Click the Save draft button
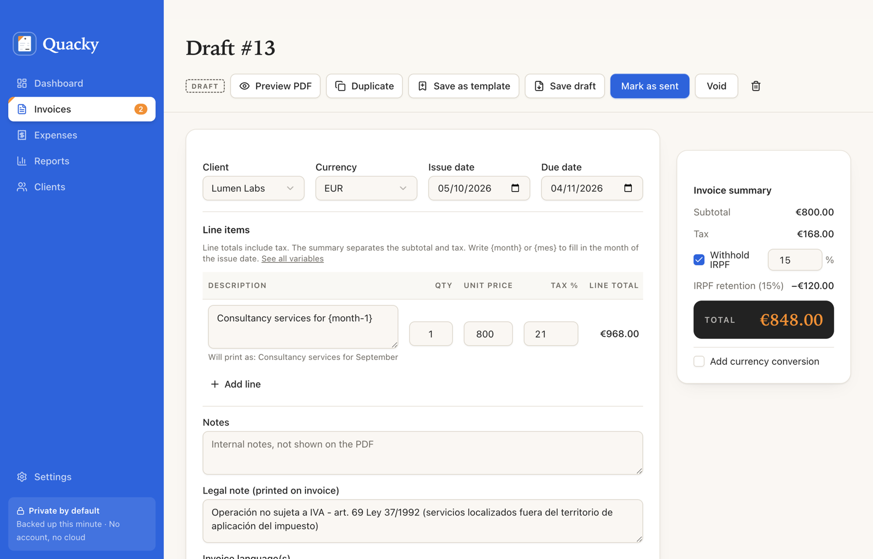 pyautogui.click(x=565, y=86)
